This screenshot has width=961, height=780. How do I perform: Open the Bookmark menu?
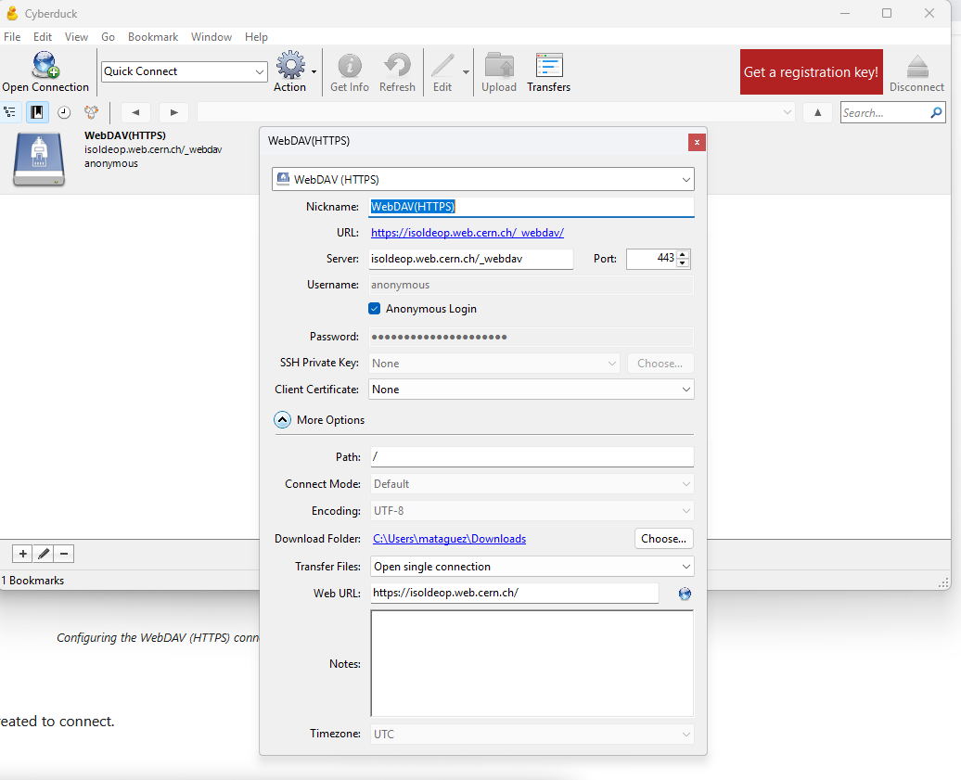tap(153, 37)
